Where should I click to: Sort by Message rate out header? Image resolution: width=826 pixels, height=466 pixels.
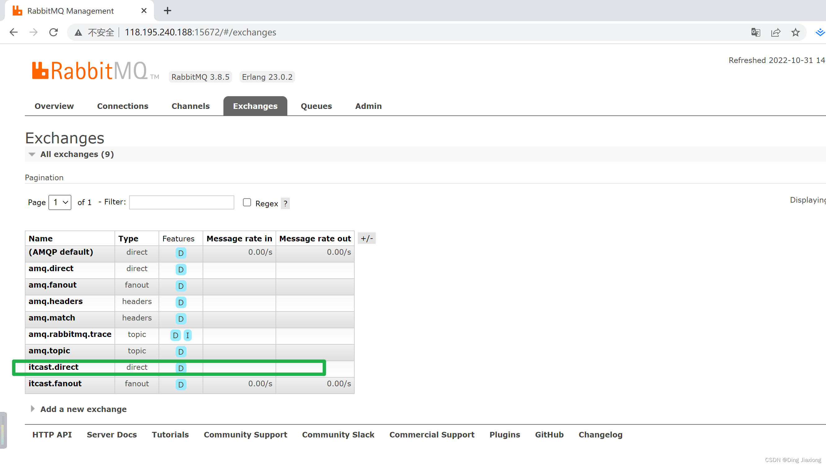point(315,239)
